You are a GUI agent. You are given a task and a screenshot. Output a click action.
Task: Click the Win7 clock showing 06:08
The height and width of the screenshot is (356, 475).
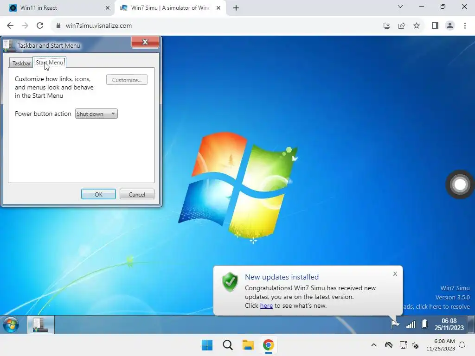click(449, 324)
